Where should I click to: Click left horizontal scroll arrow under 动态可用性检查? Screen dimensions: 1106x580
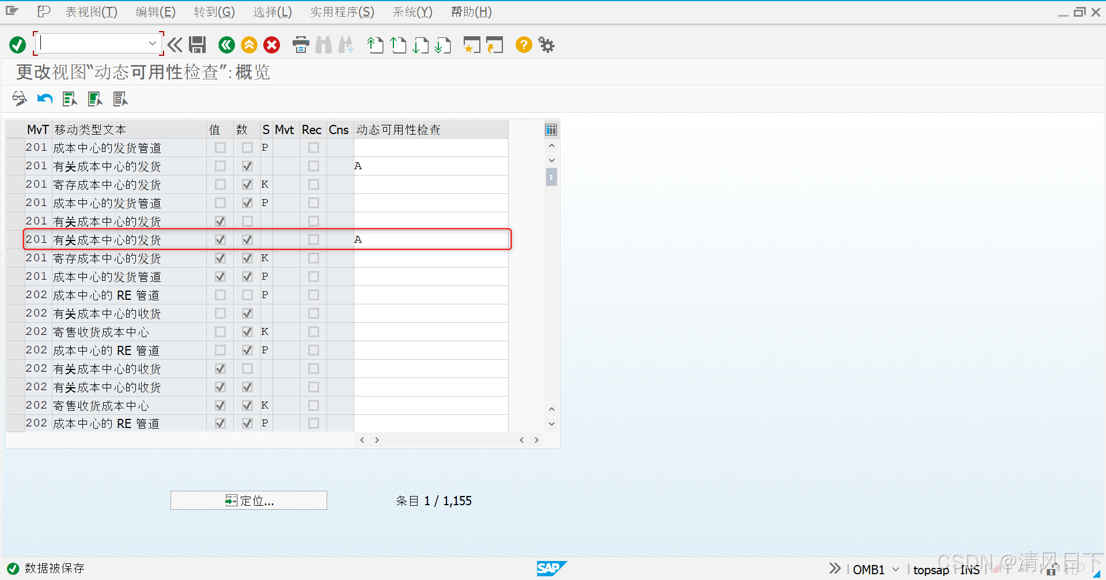(362, 440)
